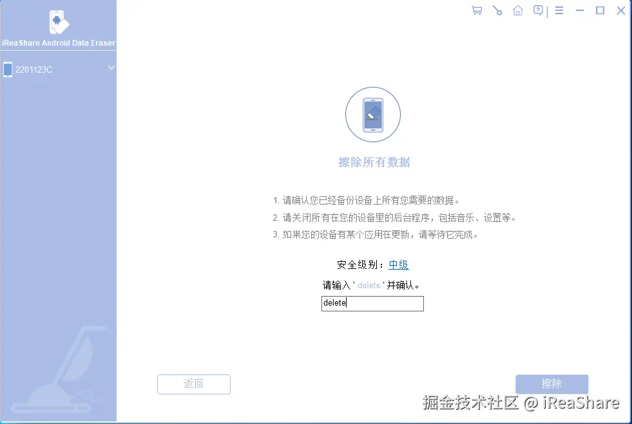Click the 擦除所有数据 heading
The image size is (632, 424).
[x=373, y=162]
